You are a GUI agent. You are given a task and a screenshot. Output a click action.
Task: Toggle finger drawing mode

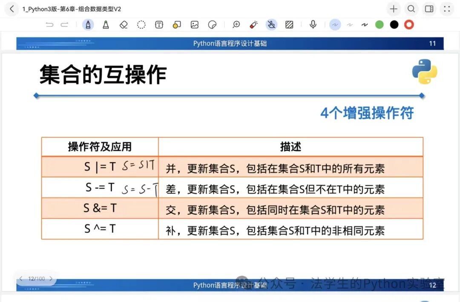click(271, 25)
